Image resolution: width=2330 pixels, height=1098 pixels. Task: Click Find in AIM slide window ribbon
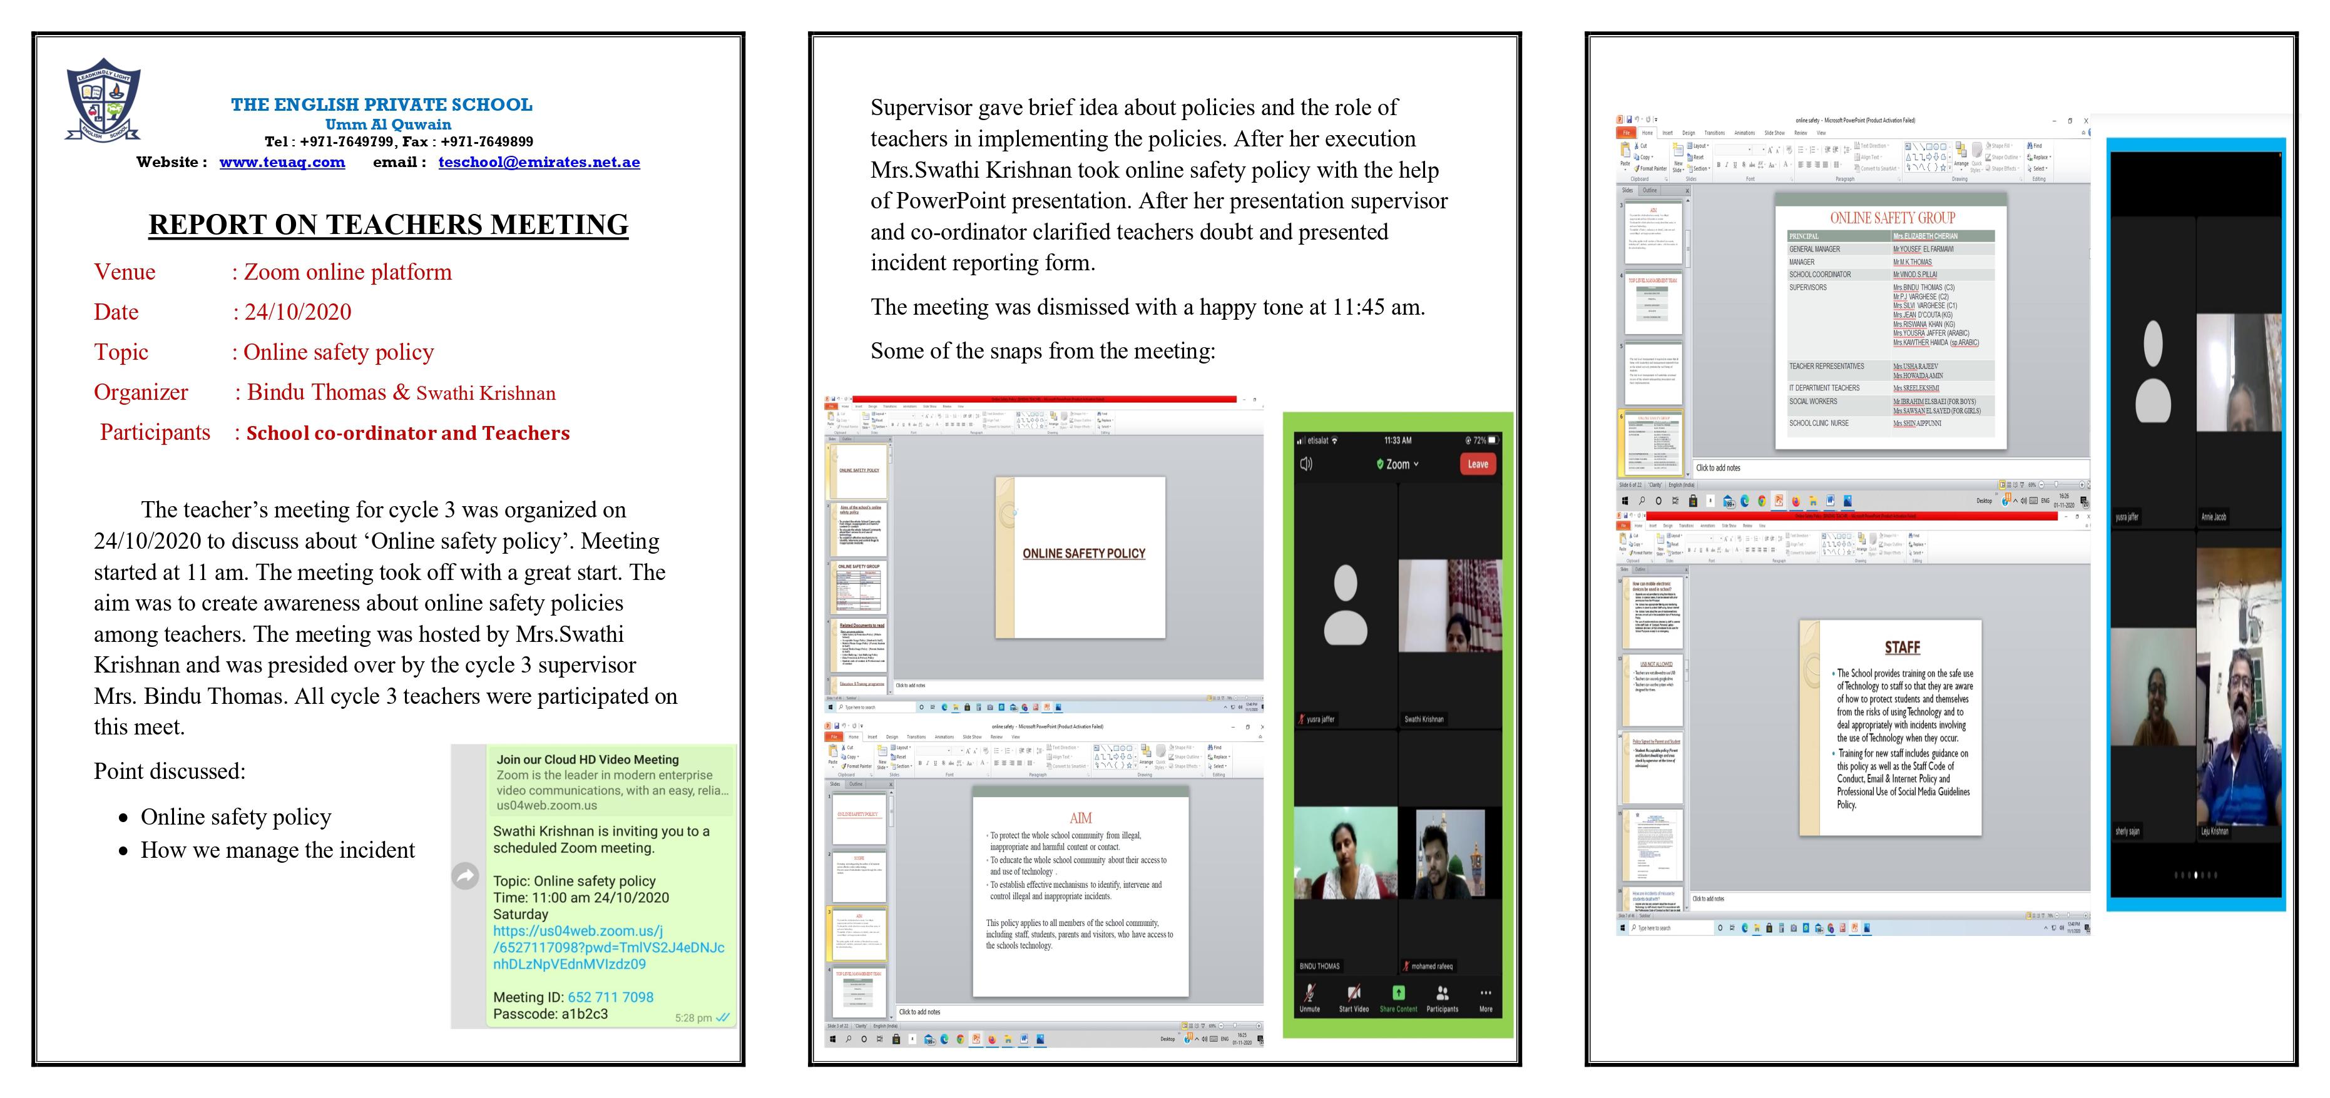1215,747
